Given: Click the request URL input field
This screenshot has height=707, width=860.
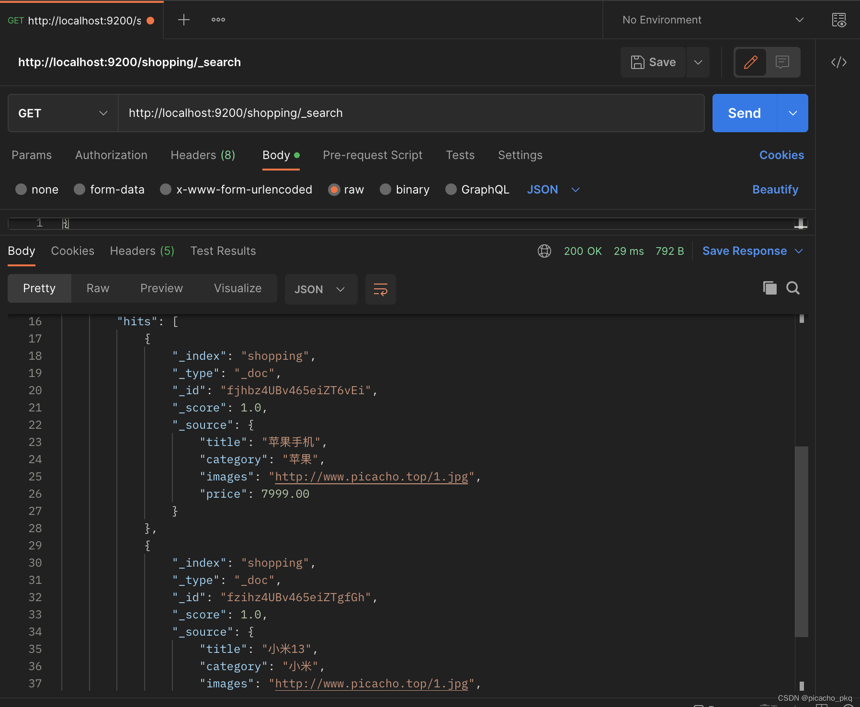Looking at the screenshot, I should pos(411,113).
